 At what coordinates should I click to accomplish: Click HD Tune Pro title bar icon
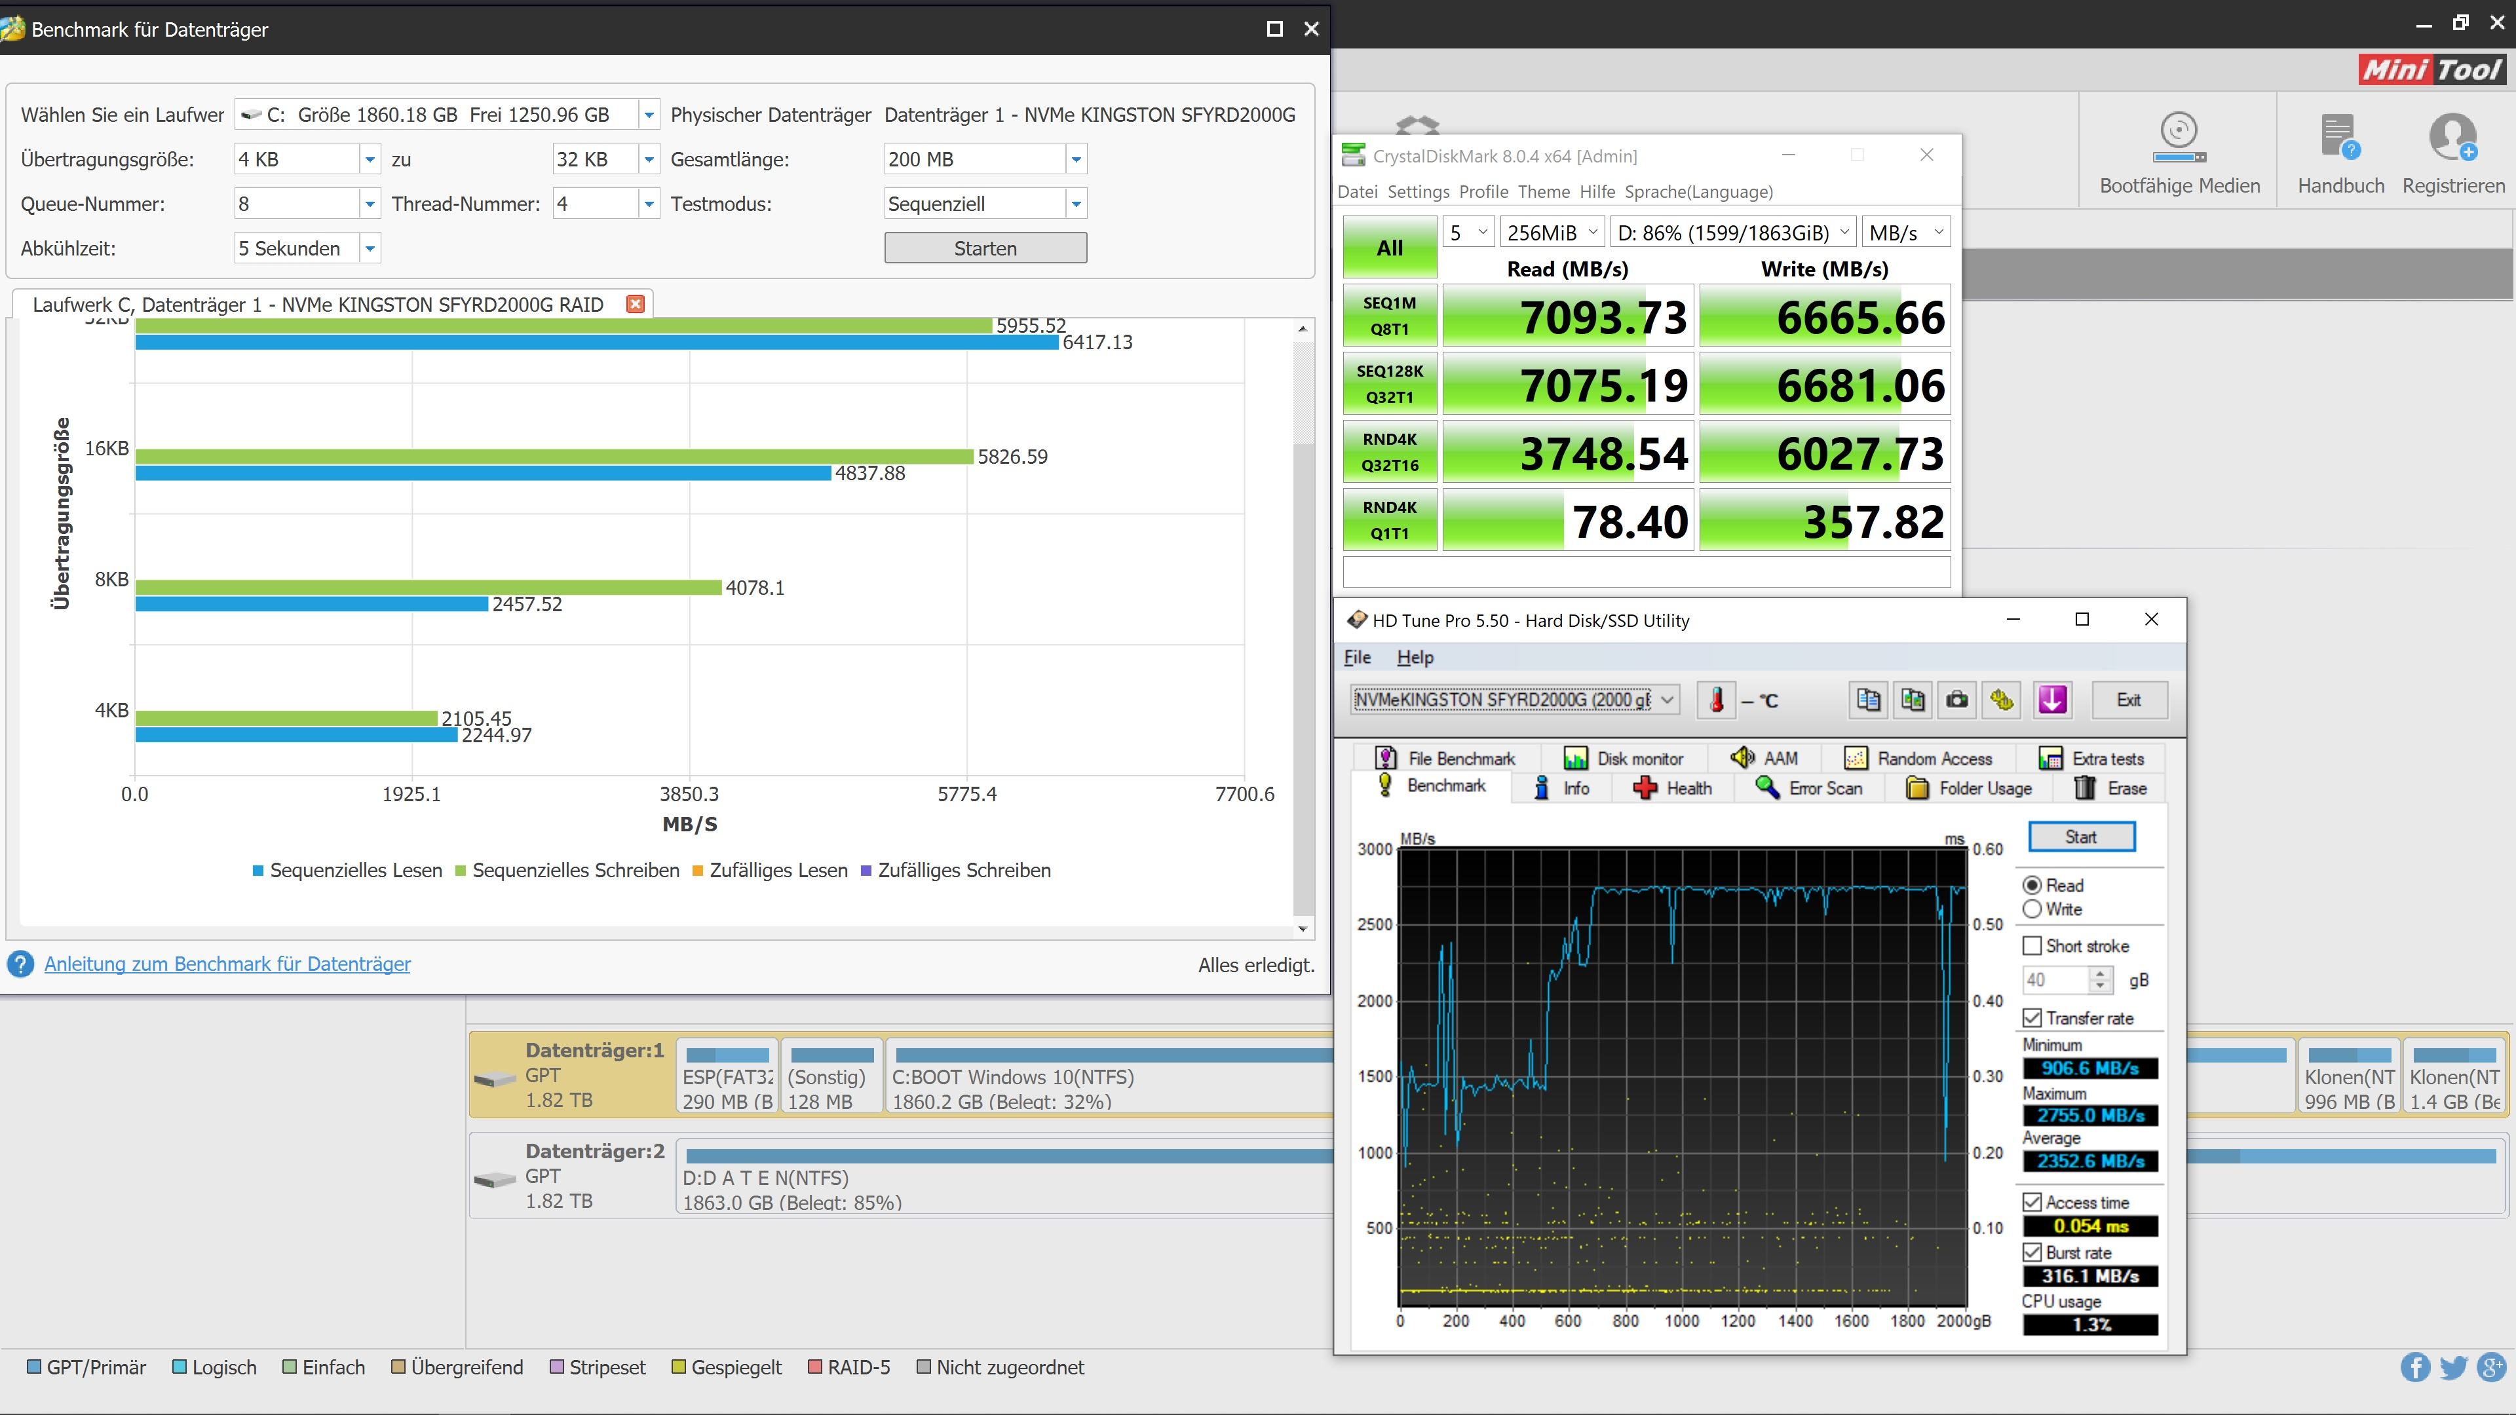pos(1357,620)
